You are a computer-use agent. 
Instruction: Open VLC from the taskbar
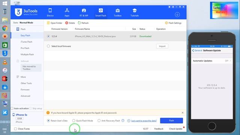(5, 62)
